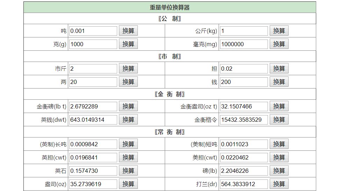The height and width of the screenshot is (191, 340).
Task: Click the 换算 button for 克(g)
Action: pyautogui.click(x=128, y=44)
